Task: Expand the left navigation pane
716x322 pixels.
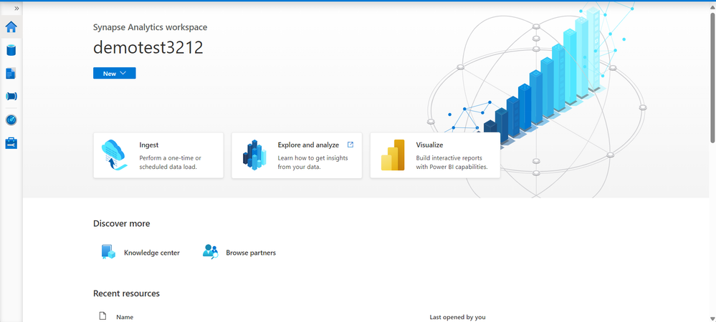Action: (16, 8)
